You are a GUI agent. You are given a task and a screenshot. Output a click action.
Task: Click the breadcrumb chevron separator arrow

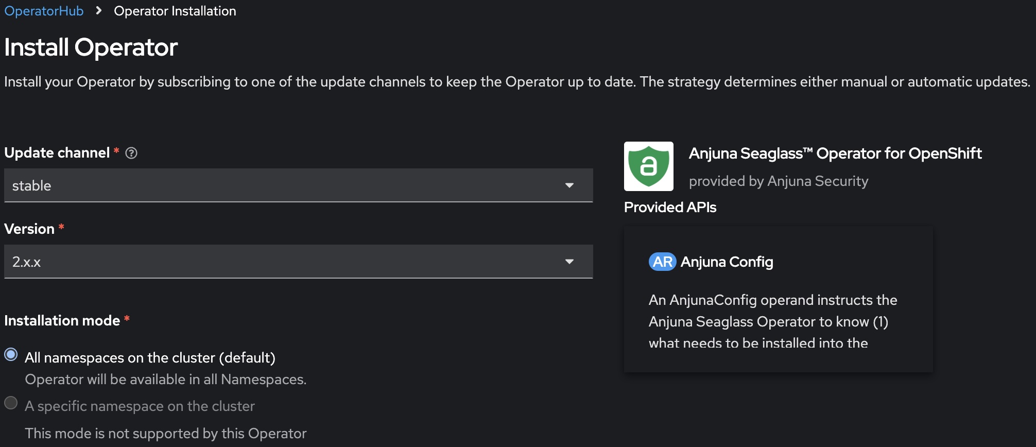pos(98,11)
